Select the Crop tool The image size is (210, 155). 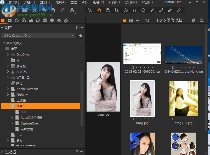pos(117,10)
